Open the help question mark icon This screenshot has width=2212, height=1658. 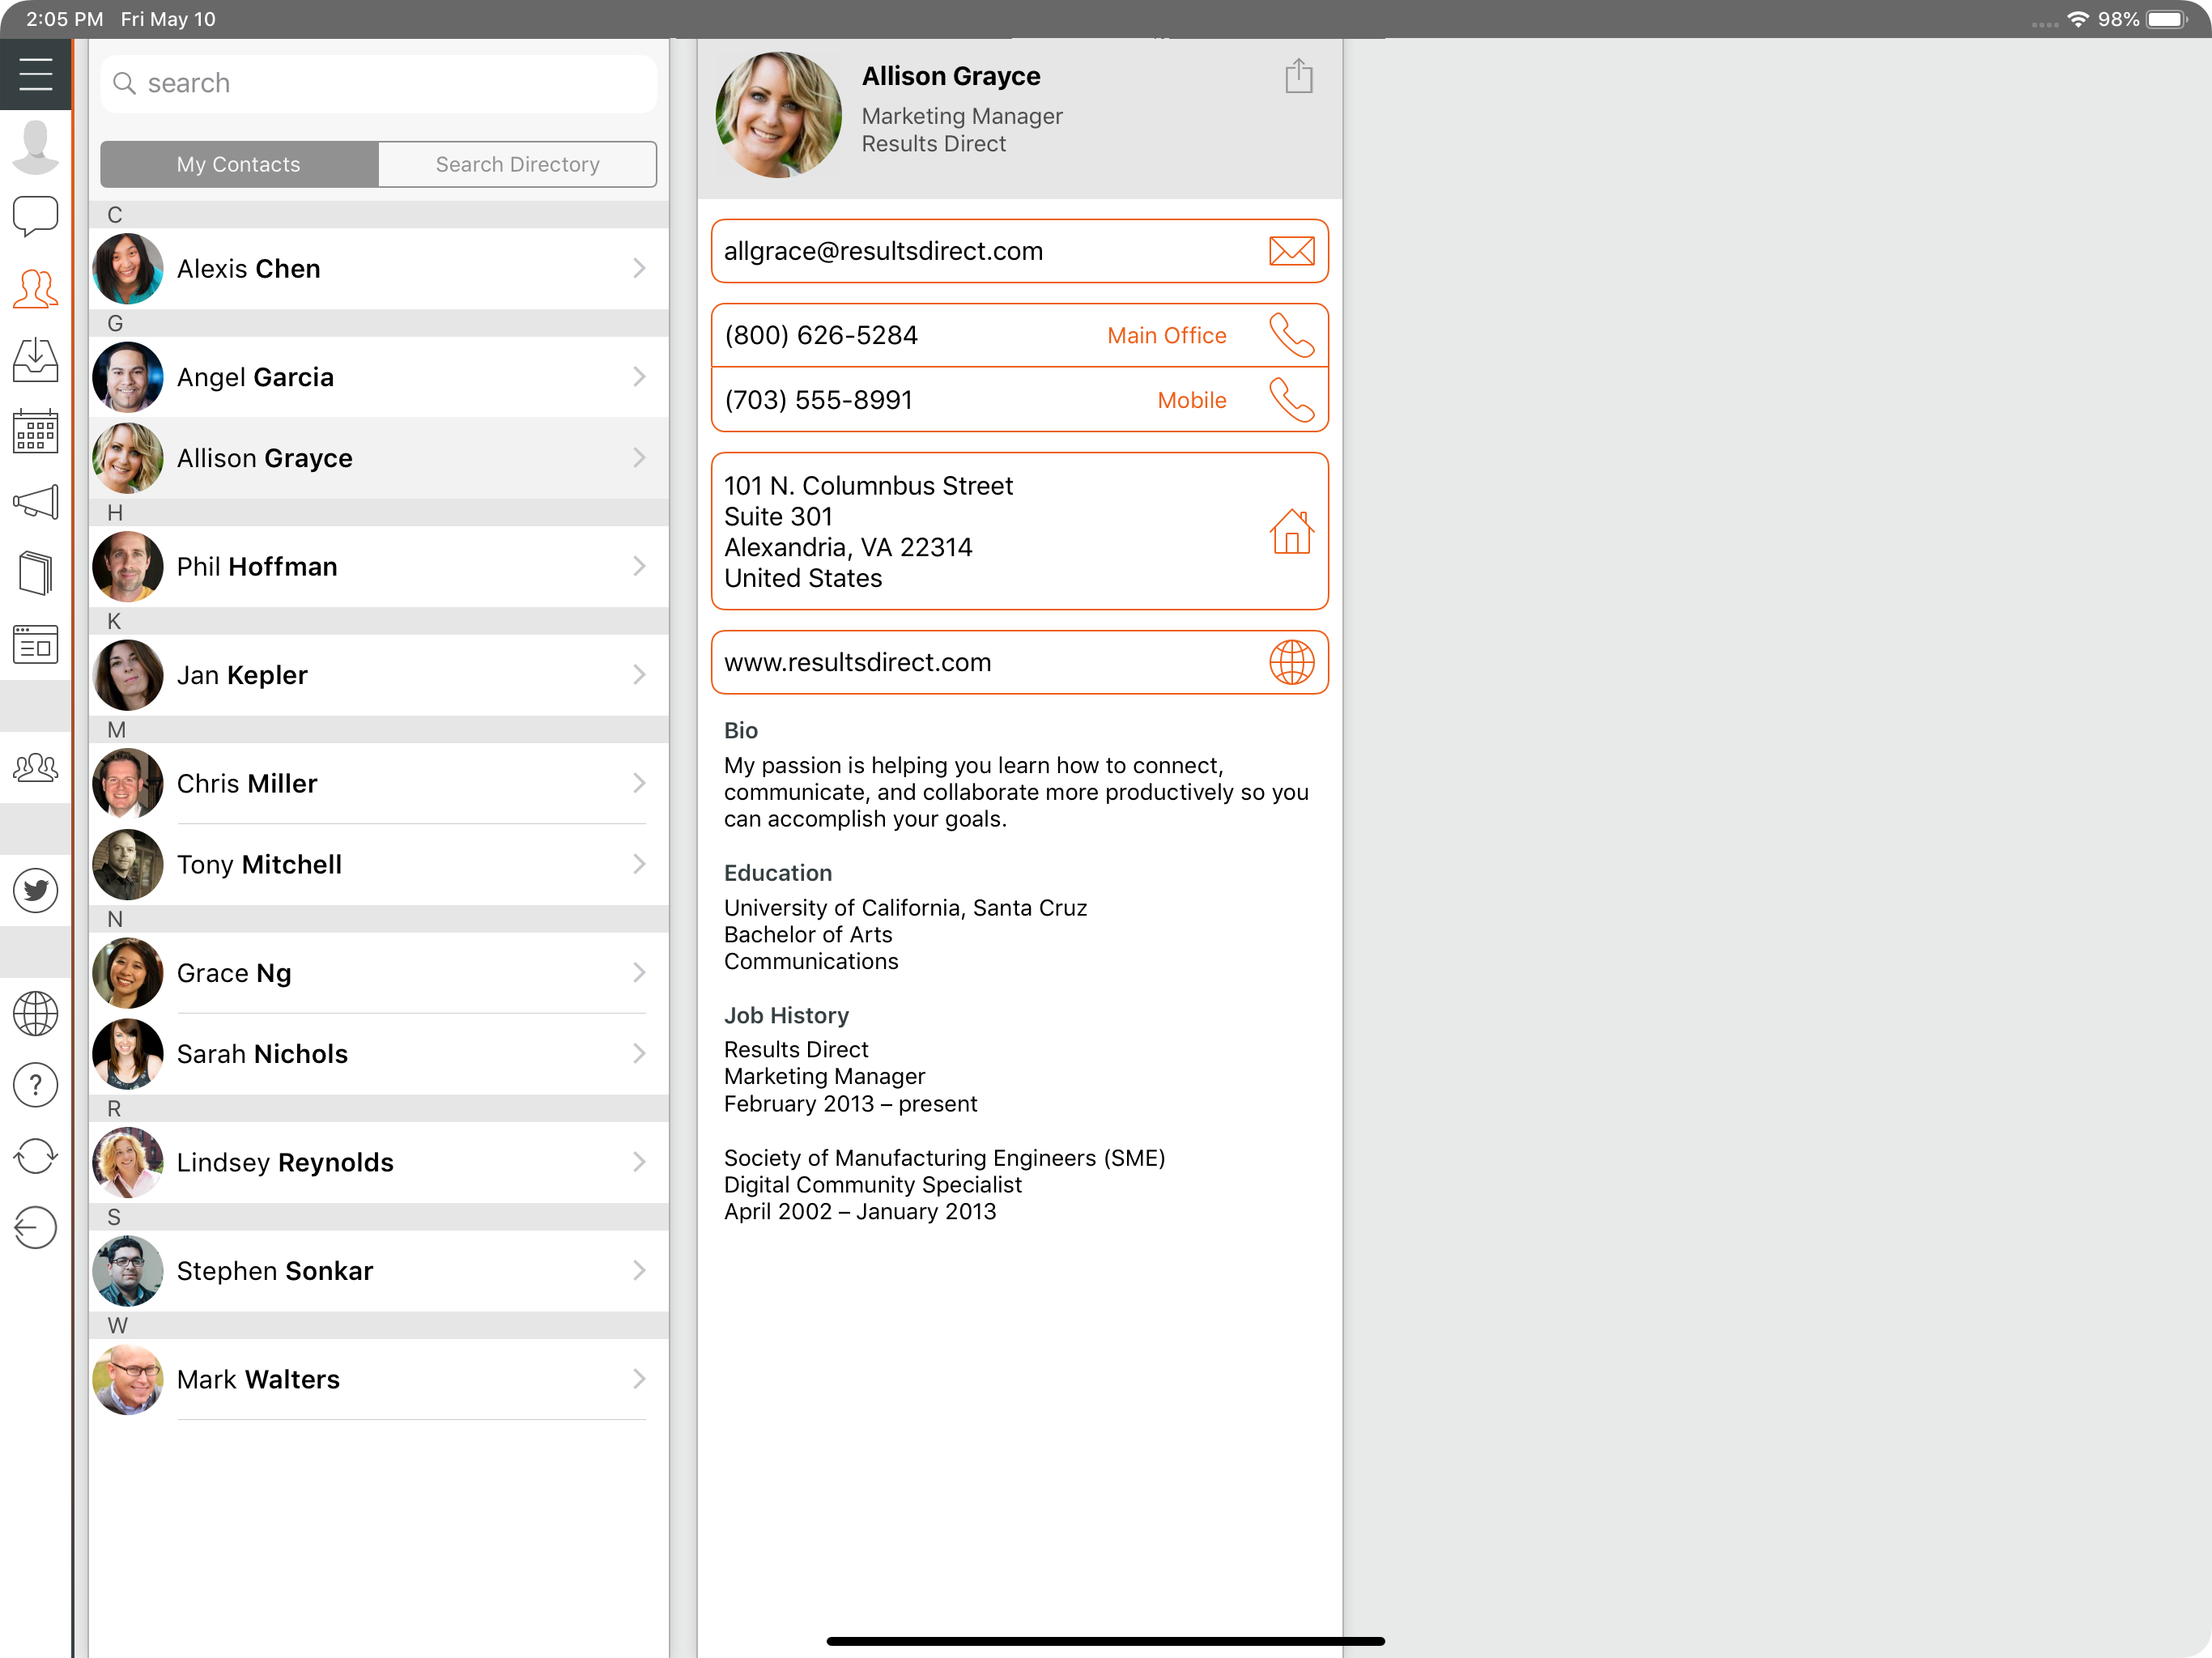(x=35, y=1085)
